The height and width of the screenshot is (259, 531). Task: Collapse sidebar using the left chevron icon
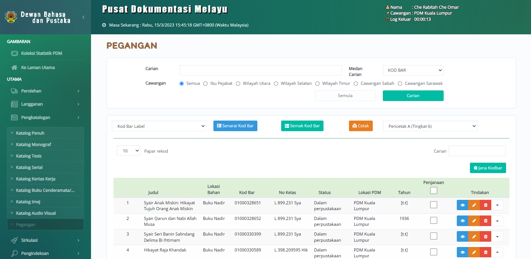[x=83, y=17]
